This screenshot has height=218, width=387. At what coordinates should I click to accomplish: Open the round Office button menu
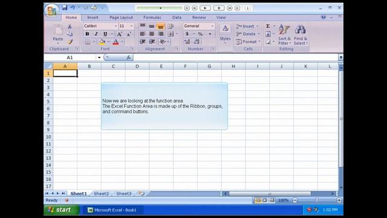(x=51, y=10)
